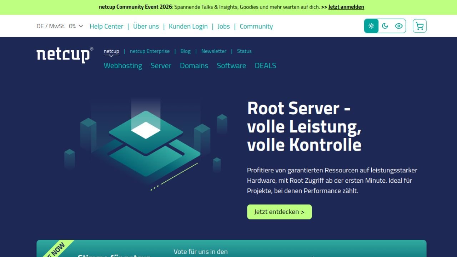
Task: Open the Server menu
Action: [161, 66]
